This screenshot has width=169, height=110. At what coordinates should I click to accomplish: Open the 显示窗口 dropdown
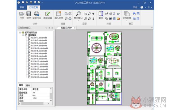coord(78,19)
